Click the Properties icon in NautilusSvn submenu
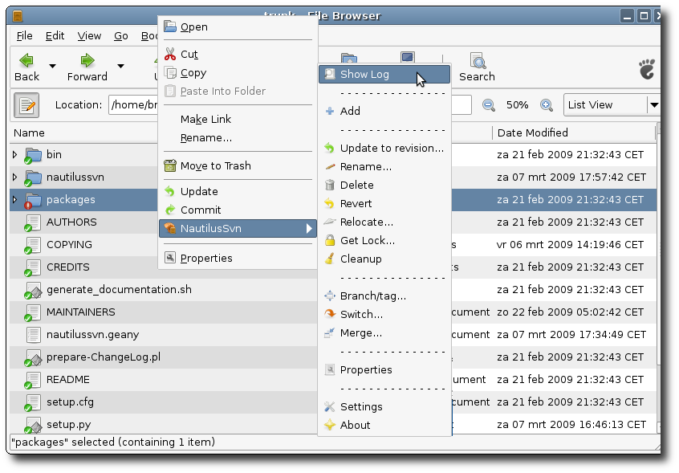This screenshot has height=473, width=679. 330,370
